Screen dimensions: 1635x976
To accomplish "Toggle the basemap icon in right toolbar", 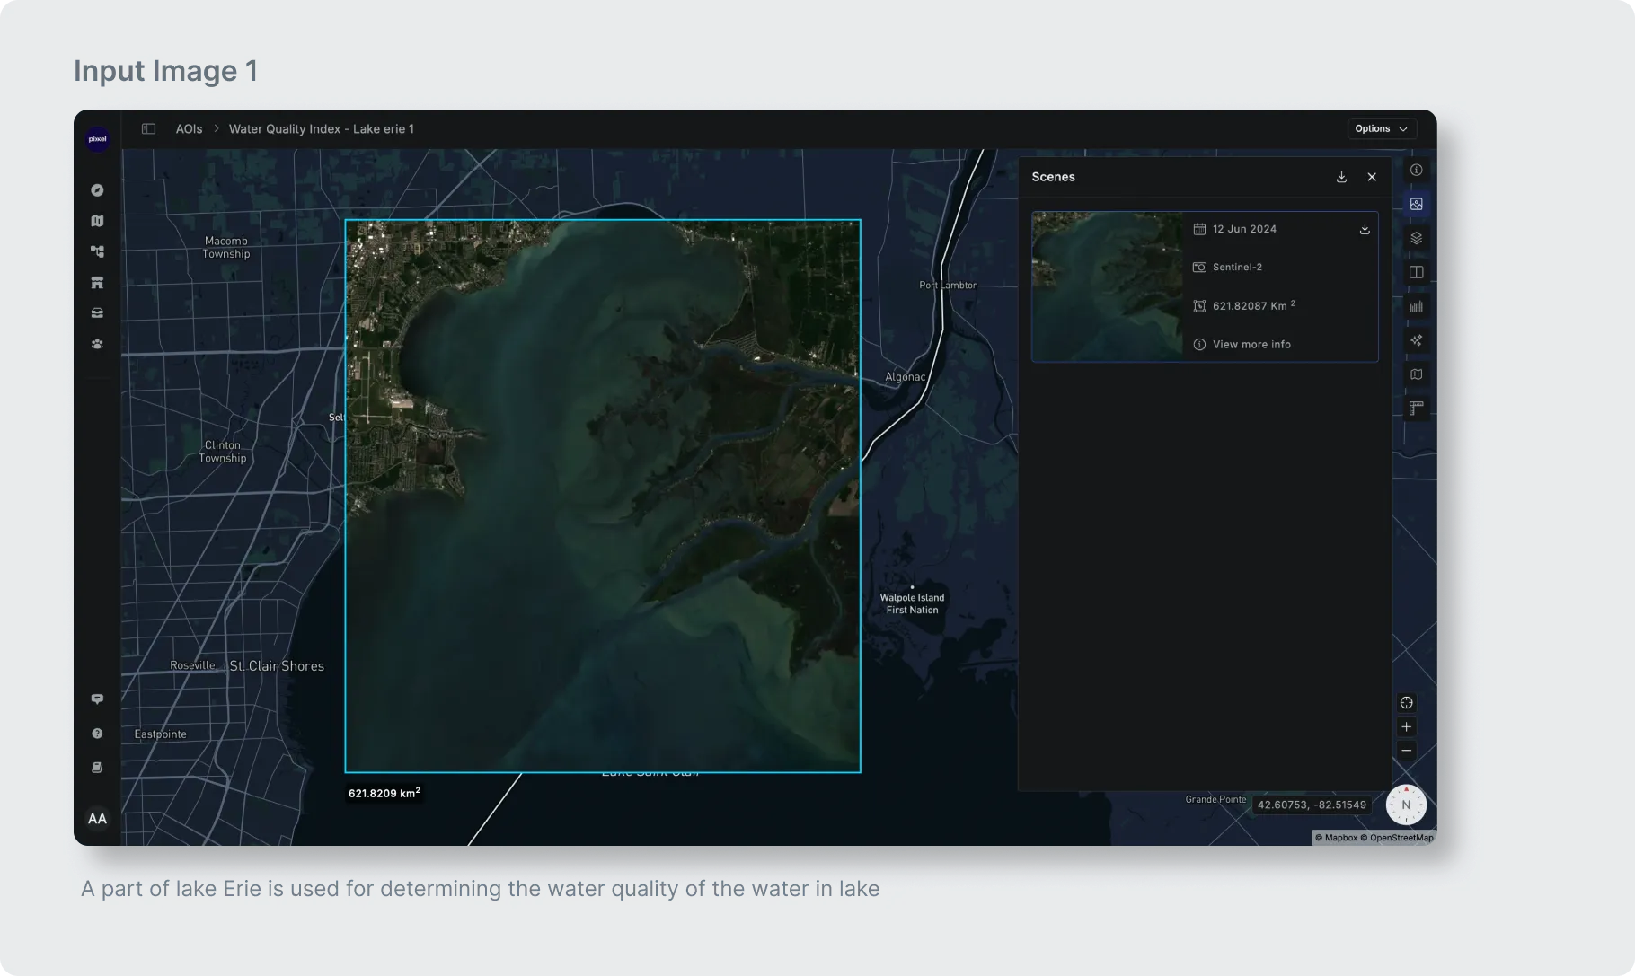I will tap(1416, 374).
